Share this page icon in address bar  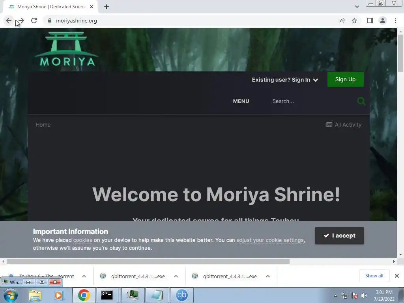click(341, 21)
